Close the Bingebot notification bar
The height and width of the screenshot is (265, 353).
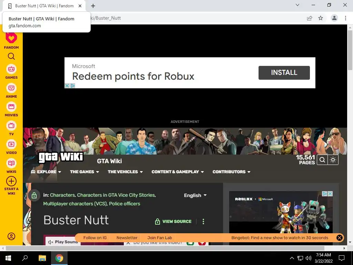point(339,238)
